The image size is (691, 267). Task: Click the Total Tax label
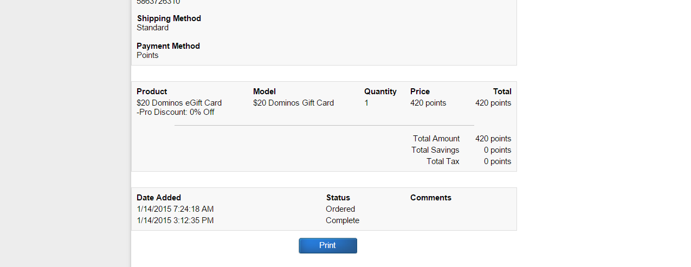point(443,161)
